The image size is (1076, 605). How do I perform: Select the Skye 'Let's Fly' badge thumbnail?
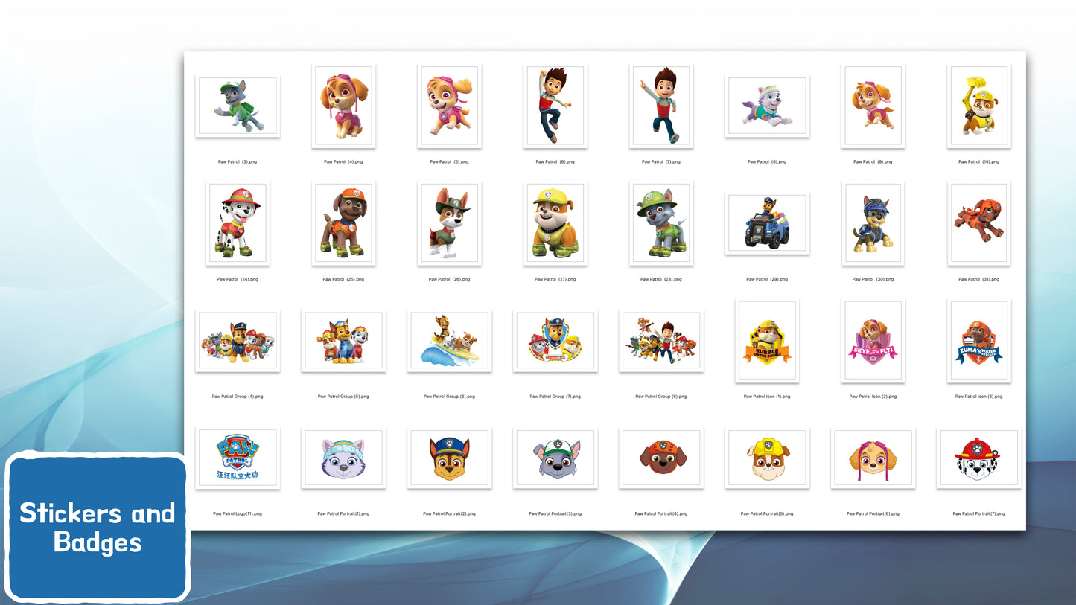click(x=873, y=341)
